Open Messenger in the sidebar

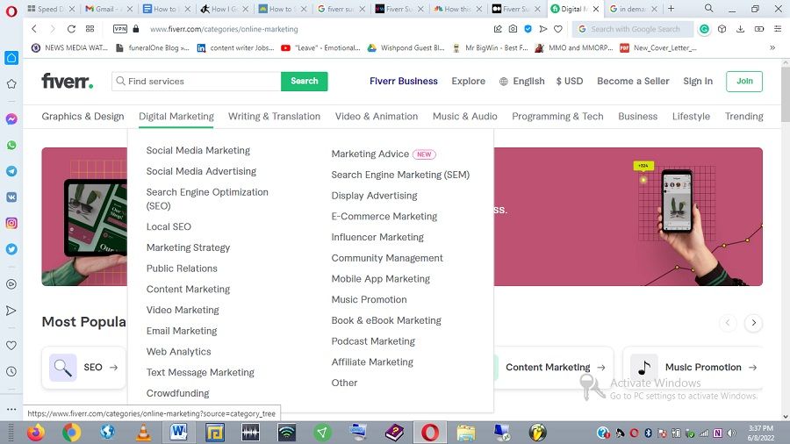11,119
